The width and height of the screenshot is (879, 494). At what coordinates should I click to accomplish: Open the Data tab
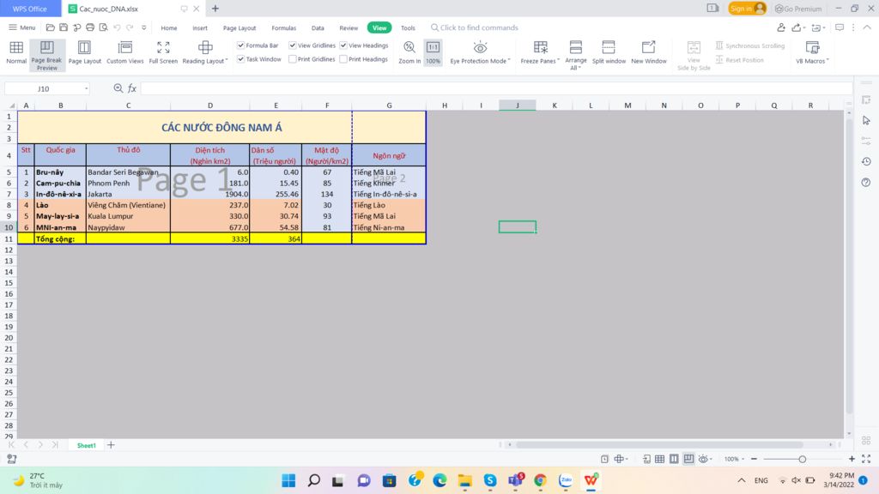(x=318, y=28)
